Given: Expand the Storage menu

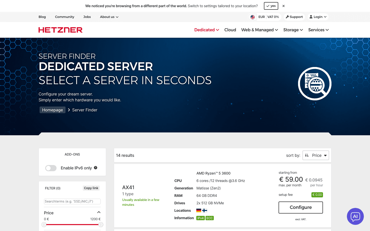Looking at the screenshot, I should tap(293, 30).
